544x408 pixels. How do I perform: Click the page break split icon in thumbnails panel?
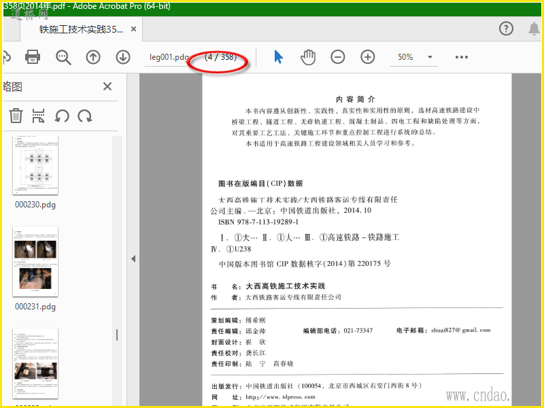[x=38, y=116]
